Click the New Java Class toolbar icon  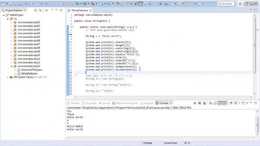pyautogui.click(x=109, y=4)
